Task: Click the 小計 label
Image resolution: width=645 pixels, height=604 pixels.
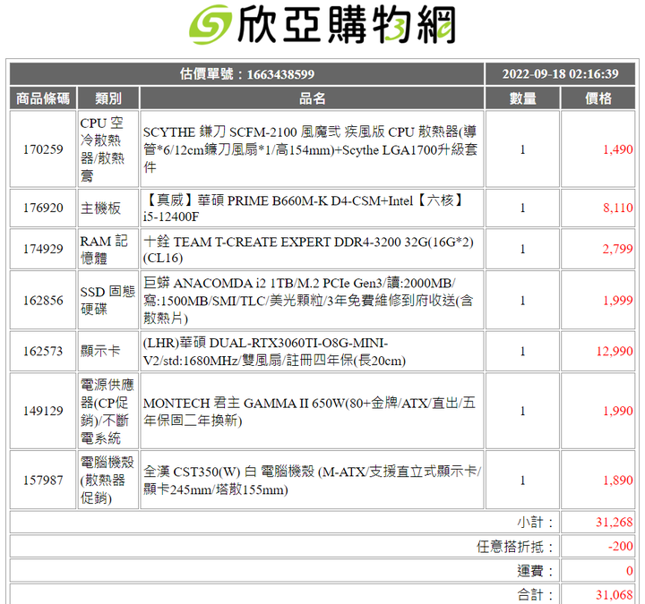Action: [x=535, y=523]
